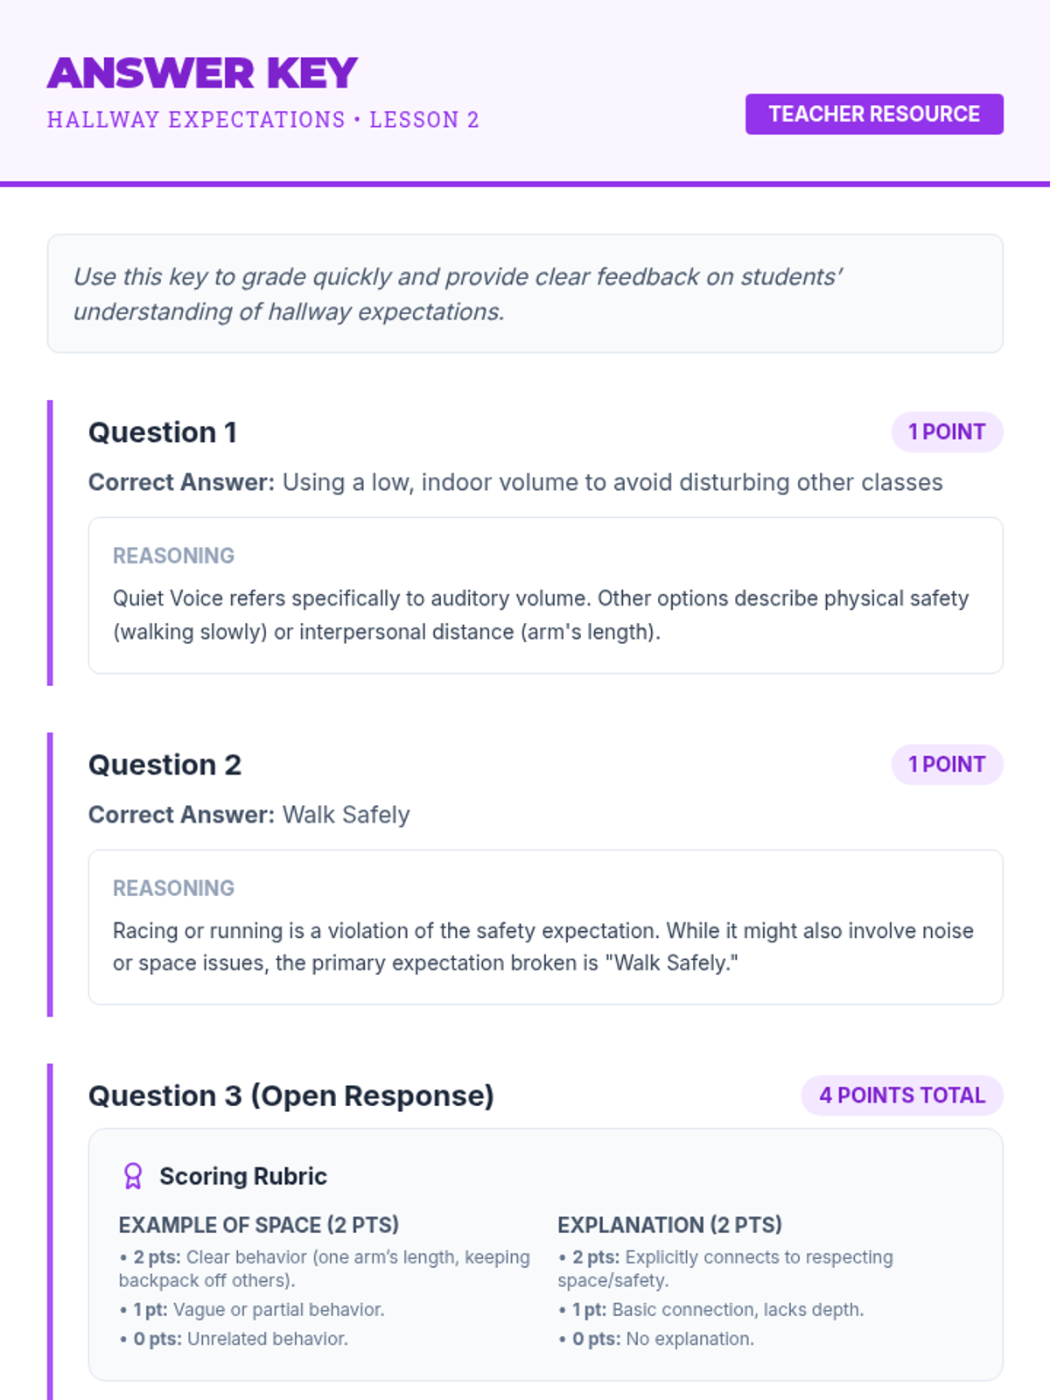
Task: Click the TEACHER RESOURCE badge
Action: [x=874, y=114]
